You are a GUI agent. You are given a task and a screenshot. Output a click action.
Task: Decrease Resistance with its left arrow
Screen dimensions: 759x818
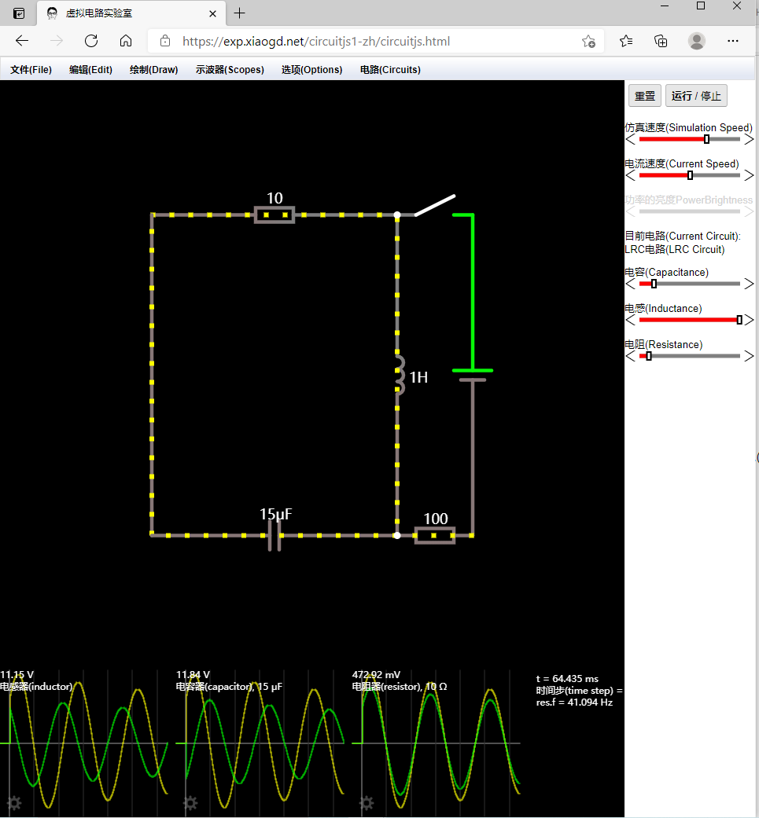coord(630,356)
